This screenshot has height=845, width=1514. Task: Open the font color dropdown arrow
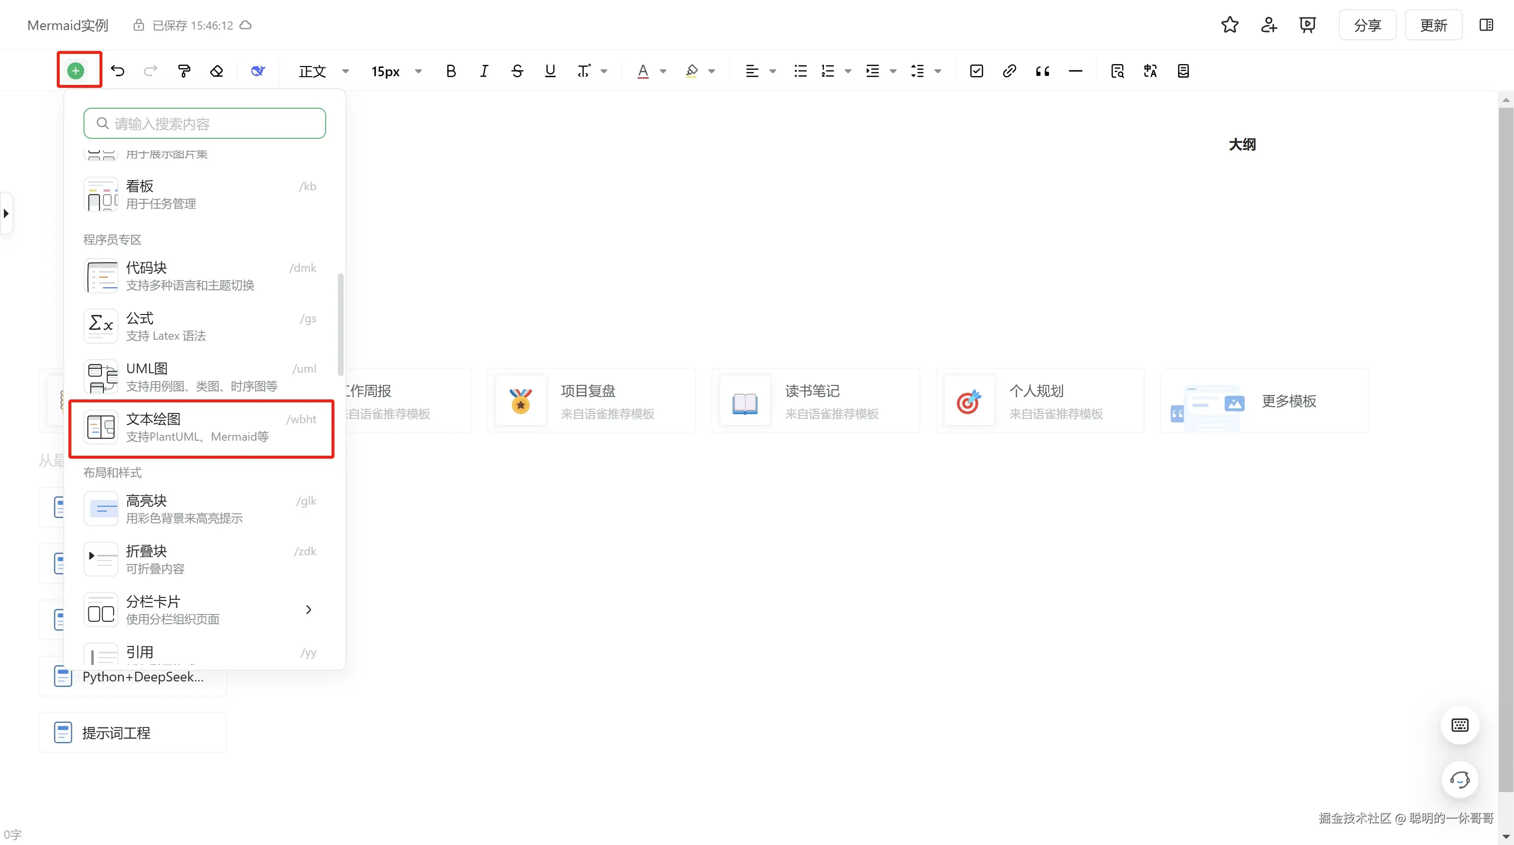(x=663, y=71)
